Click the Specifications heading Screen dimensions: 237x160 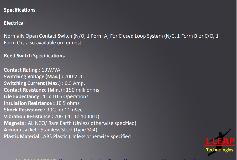pos(20,10)
